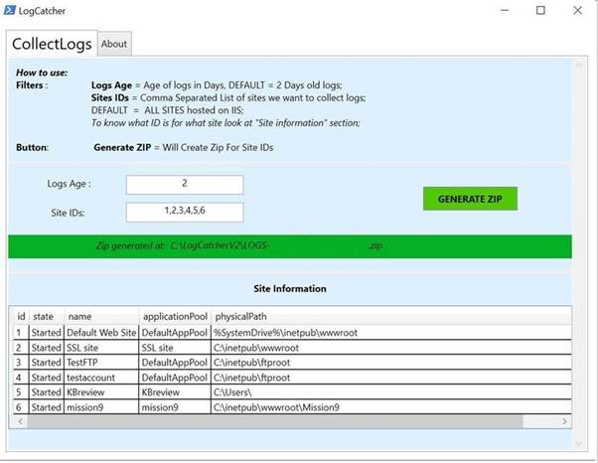The width and height of the screenshot is (598, 463).
Task: Sort by the state column header
Action: pyautogui.click(x=46, y=316)
